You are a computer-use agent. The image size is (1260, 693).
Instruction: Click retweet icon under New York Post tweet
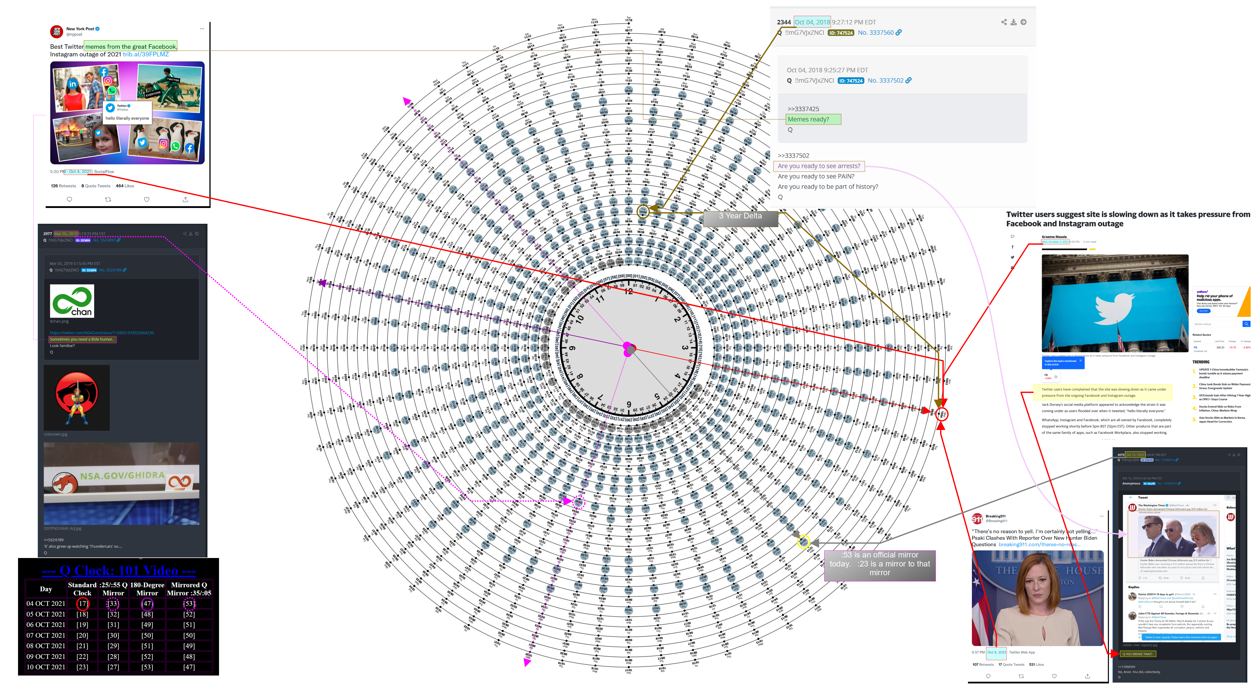tap(108, 200)
